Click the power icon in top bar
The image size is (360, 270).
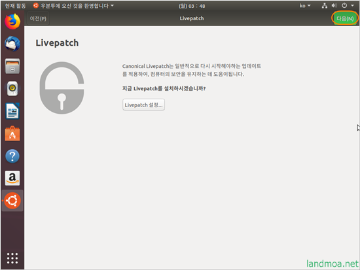tap(344, 6)
